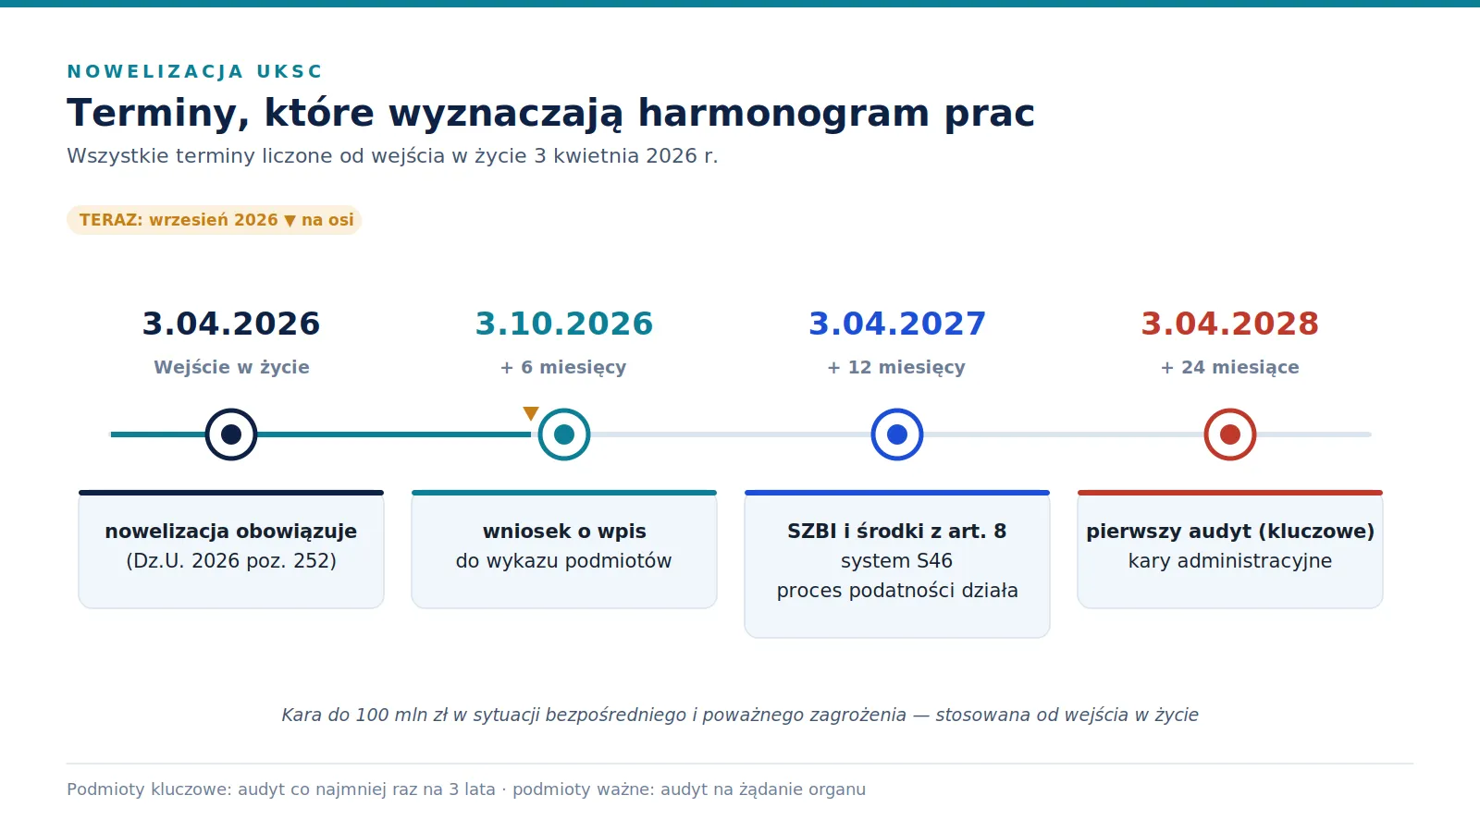Viewport: 1480px width, 832px height.
Task: Click the '+ 6 miesięcy' label
Action: pyautogui.click(x=563, y=367)
